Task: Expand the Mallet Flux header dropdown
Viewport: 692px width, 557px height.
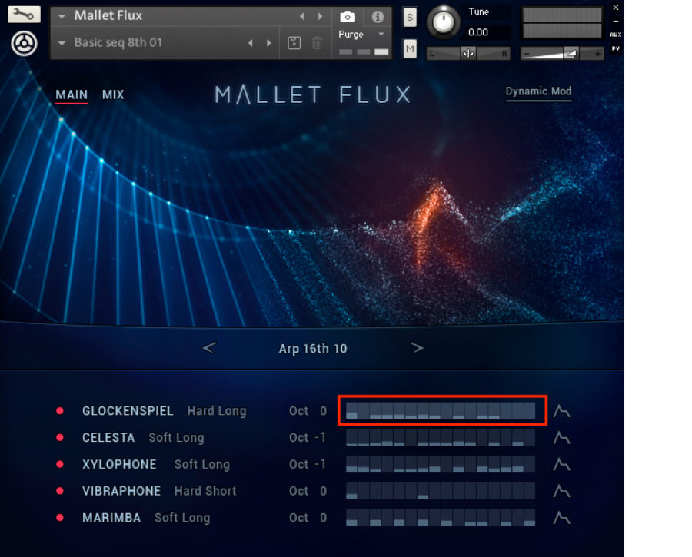Action: click(62, 15)
